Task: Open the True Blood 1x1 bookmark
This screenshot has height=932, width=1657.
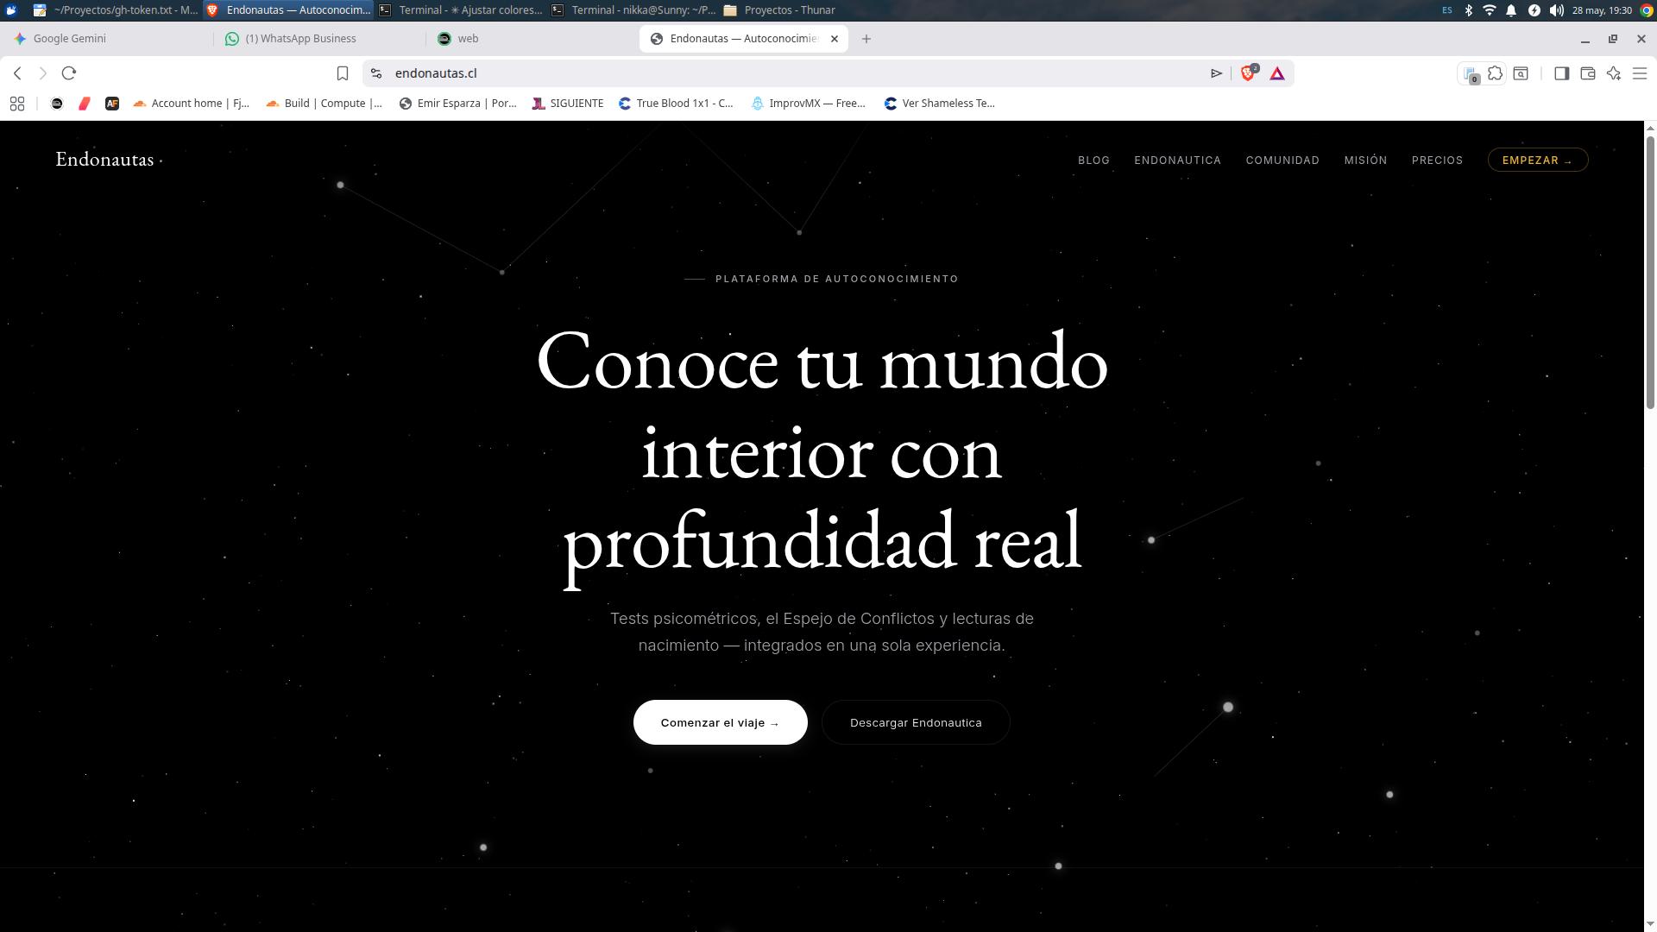Action: [x=676, y=104]
